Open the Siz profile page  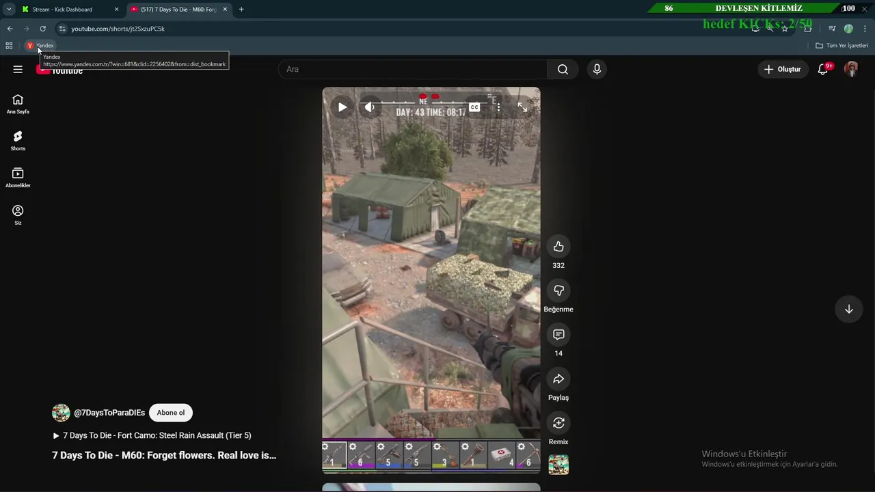pos(18,215)
